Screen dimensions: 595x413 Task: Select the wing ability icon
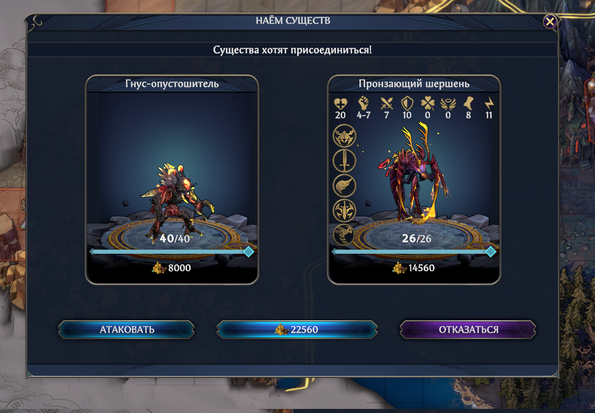(345, 185)
